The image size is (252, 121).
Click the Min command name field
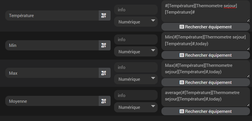pos(52,45)
